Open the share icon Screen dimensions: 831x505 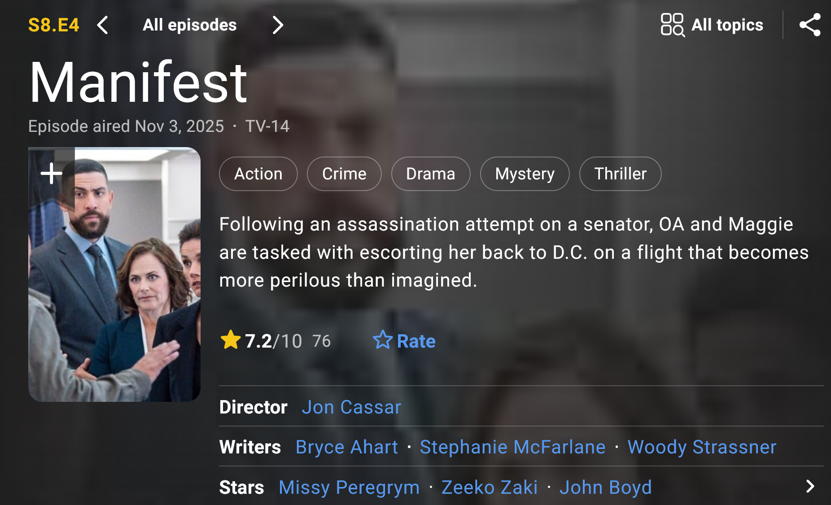810,25
